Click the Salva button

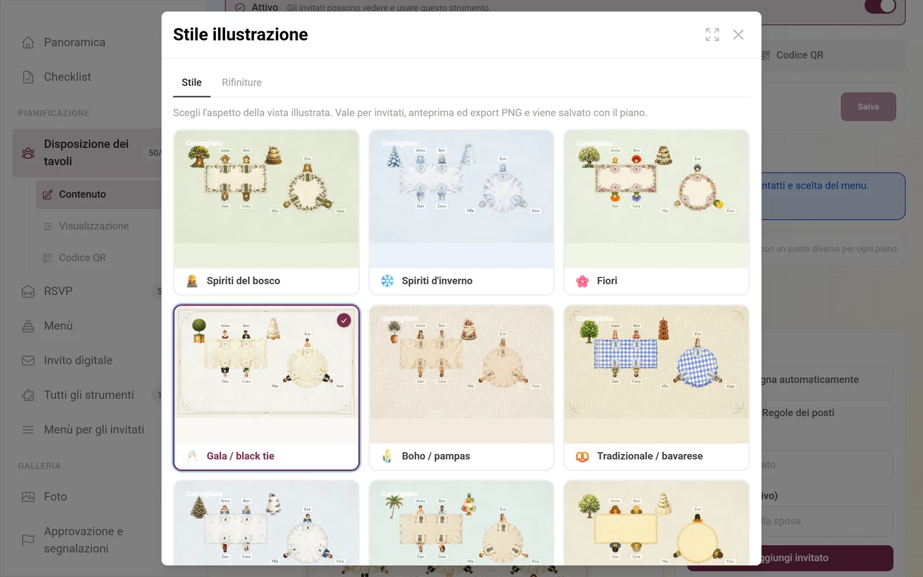869,107
